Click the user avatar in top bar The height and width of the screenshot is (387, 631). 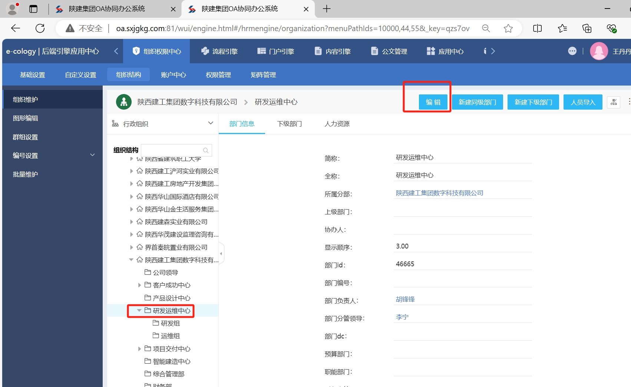point(599,51)
